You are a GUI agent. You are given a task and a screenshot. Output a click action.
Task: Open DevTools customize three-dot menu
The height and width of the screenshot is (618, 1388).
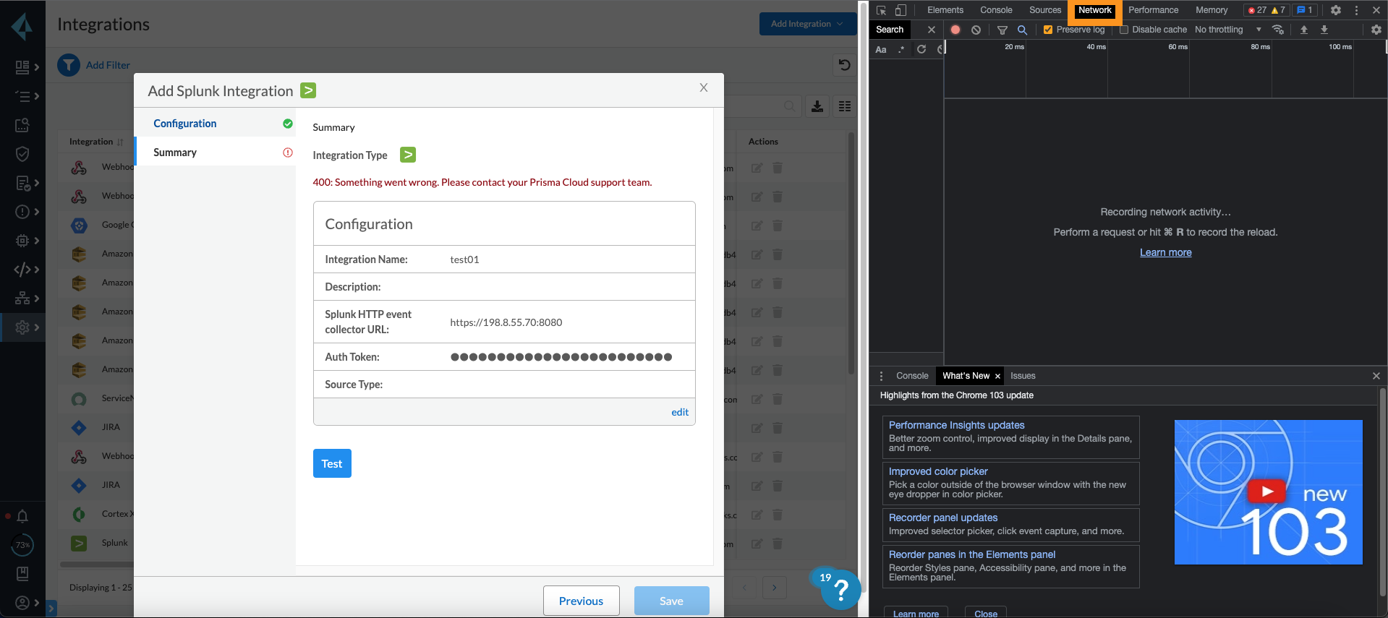point(1356,10)
